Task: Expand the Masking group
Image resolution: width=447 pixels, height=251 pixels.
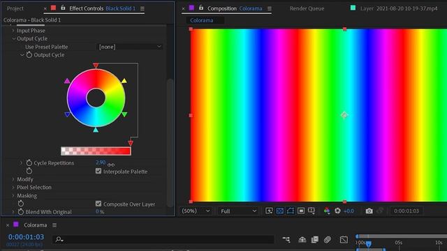Action: pyautogui.click(x=13, y=195)
